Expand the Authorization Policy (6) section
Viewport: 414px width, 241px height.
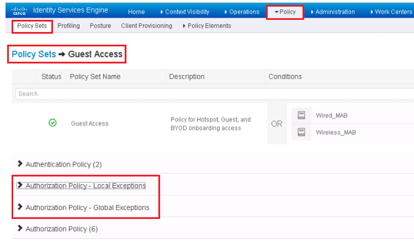[58, 229]
